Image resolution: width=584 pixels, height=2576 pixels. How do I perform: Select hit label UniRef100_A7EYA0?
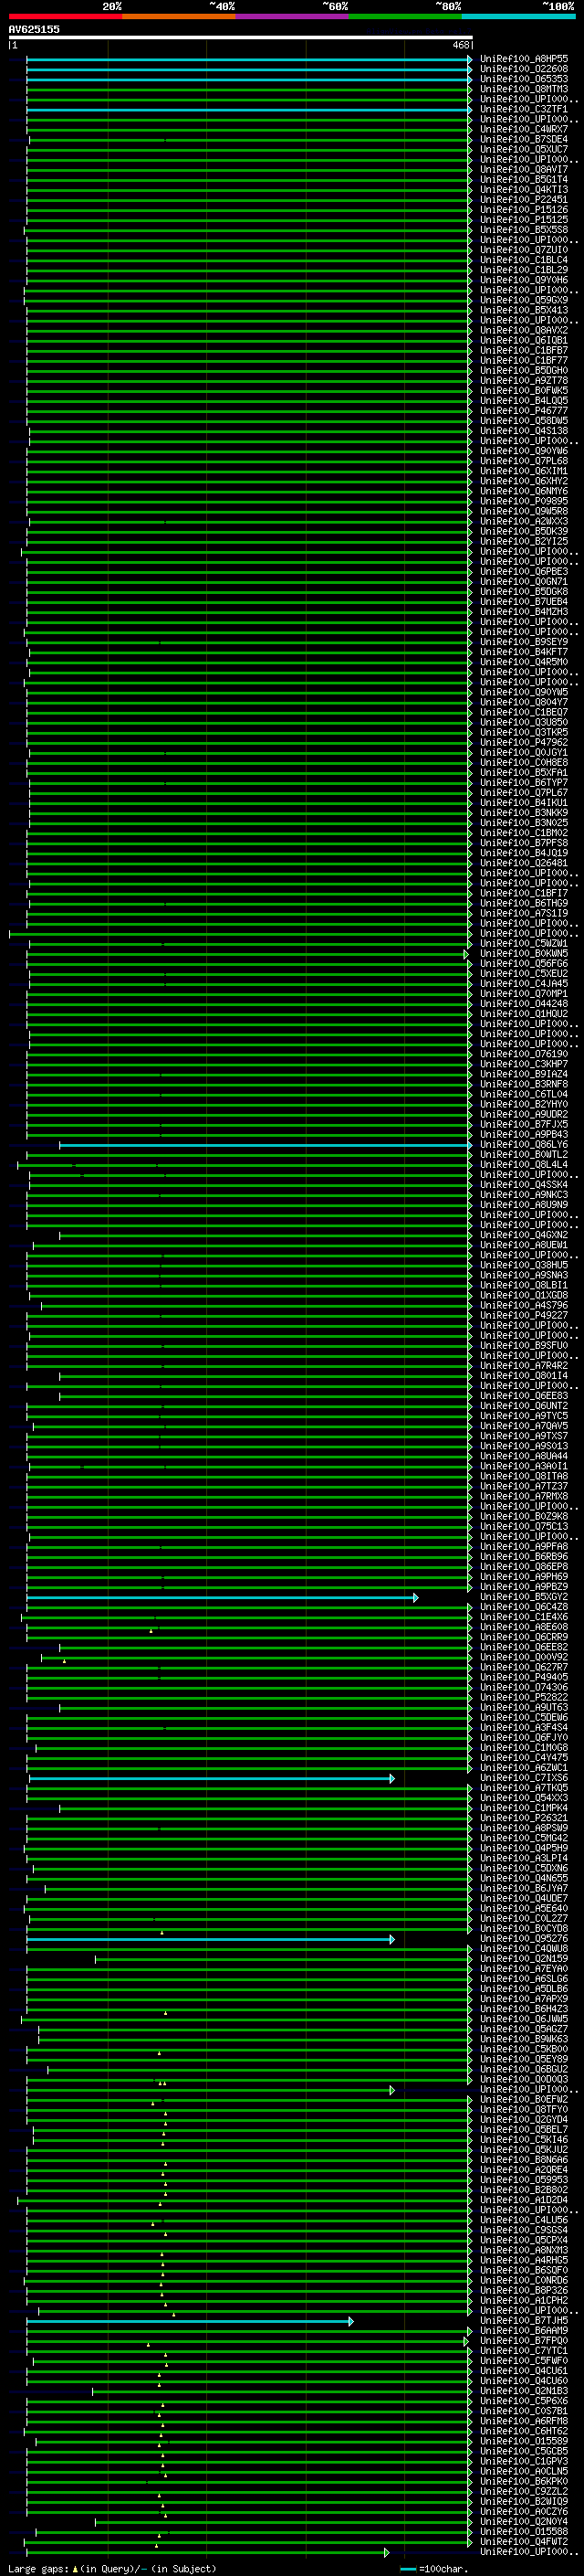[x=524, y=1969]
